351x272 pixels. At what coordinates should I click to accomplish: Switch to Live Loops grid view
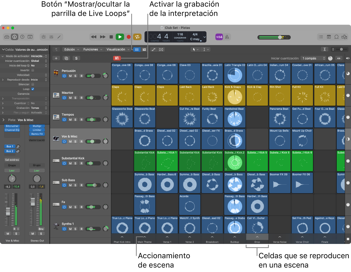[x=137, y=50]
